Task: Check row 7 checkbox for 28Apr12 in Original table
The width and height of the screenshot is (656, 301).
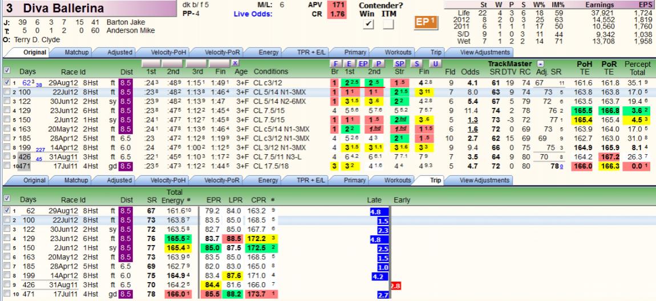Action: click(x=7, y=138)
